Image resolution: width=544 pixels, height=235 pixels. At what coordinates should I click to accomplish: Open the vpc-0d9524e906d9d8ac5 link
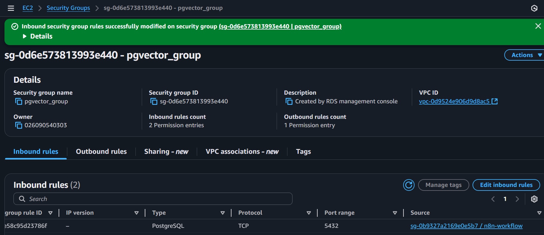[454, 102]
